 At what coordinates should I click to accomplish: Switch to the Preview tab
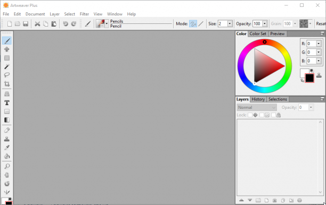pos(278,34)
